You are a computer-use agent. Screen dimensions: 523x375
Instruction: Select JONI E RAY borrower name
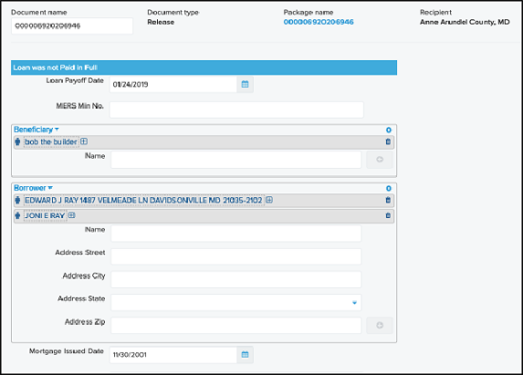click(45, 215)
